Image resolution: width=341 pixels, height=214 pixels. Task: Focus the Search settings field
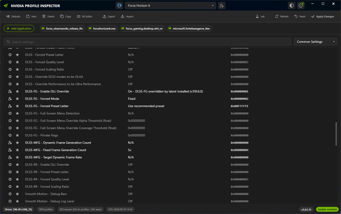[147, 42]
